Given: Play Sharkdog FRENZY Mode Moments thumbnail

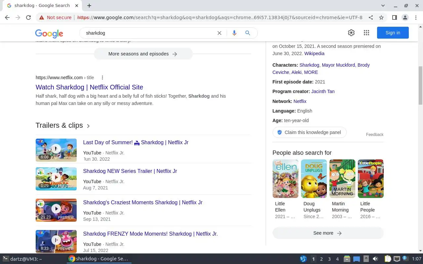Looking at the screenshot, I should (56, 241).
